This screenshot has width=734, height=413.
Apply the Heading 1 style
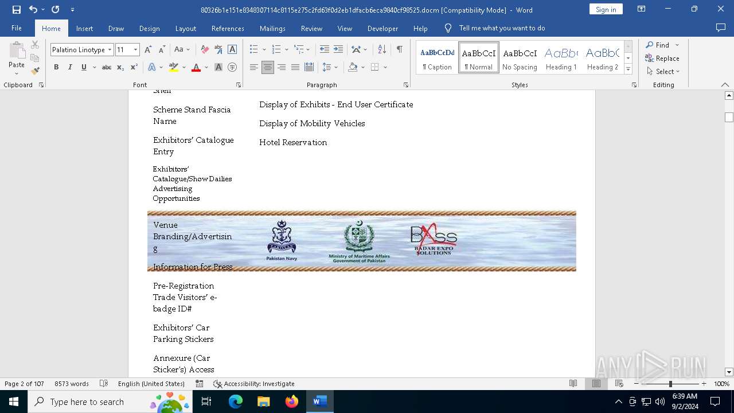click(x=561, y=58)
